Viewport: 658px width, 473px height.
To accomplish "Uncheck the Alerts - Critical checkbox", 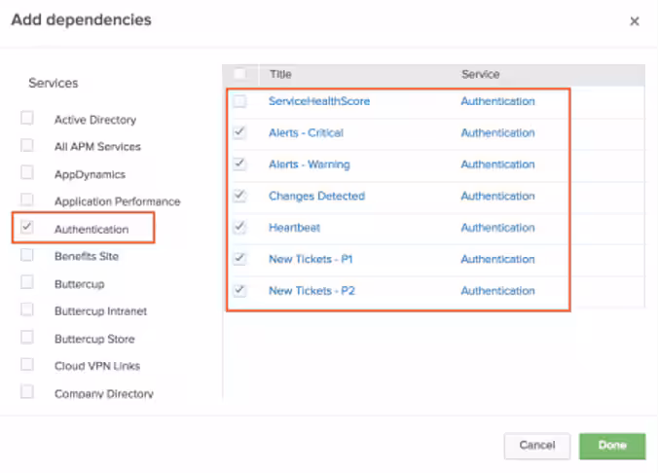I will coord(239,132).
